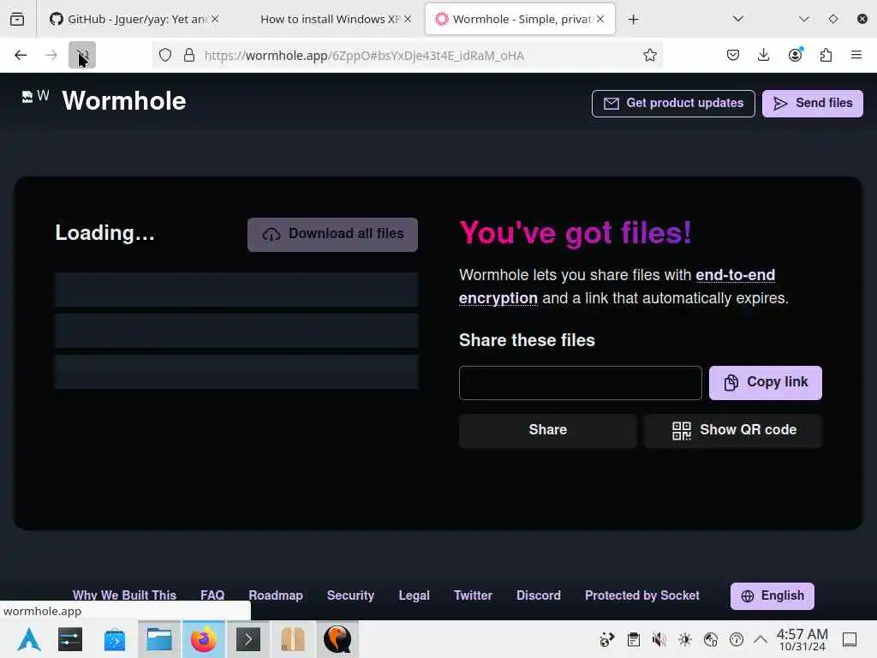Screen dimensions: 877x658
Task: Click the Firefox View icon in tab bar
Action: pyautogui.click(x=17, y=19)
